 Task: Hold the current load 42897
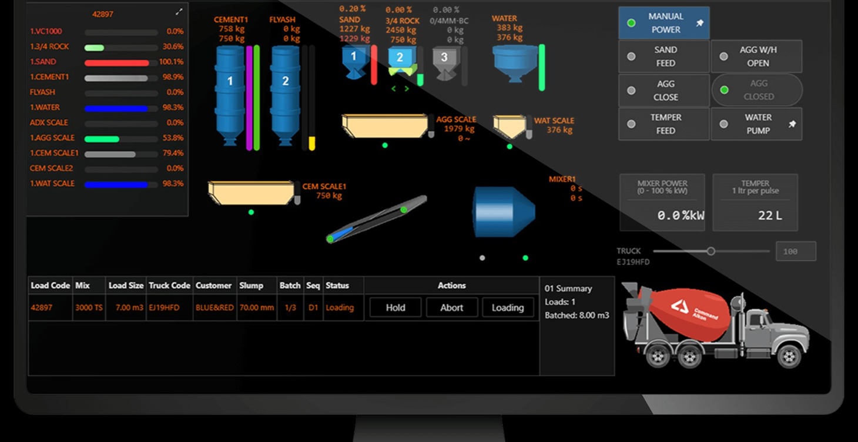pyautogui.click(x=396, y=307)
